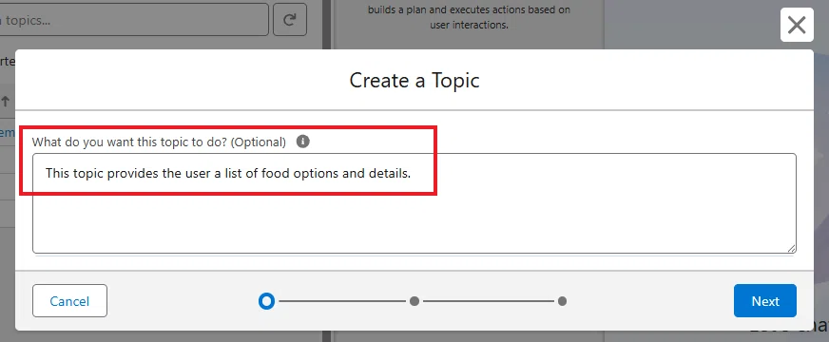Click the dimmed "builds a plan" description text
This screenshot has width=829, height=342.
[469, 17]
